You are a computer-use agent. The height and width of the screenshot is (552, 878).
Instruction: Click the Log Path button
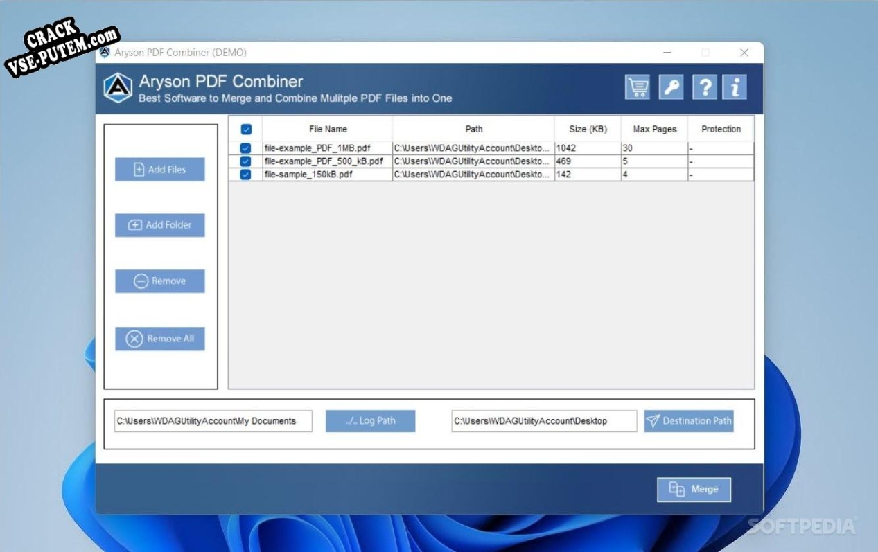point(371,421)
